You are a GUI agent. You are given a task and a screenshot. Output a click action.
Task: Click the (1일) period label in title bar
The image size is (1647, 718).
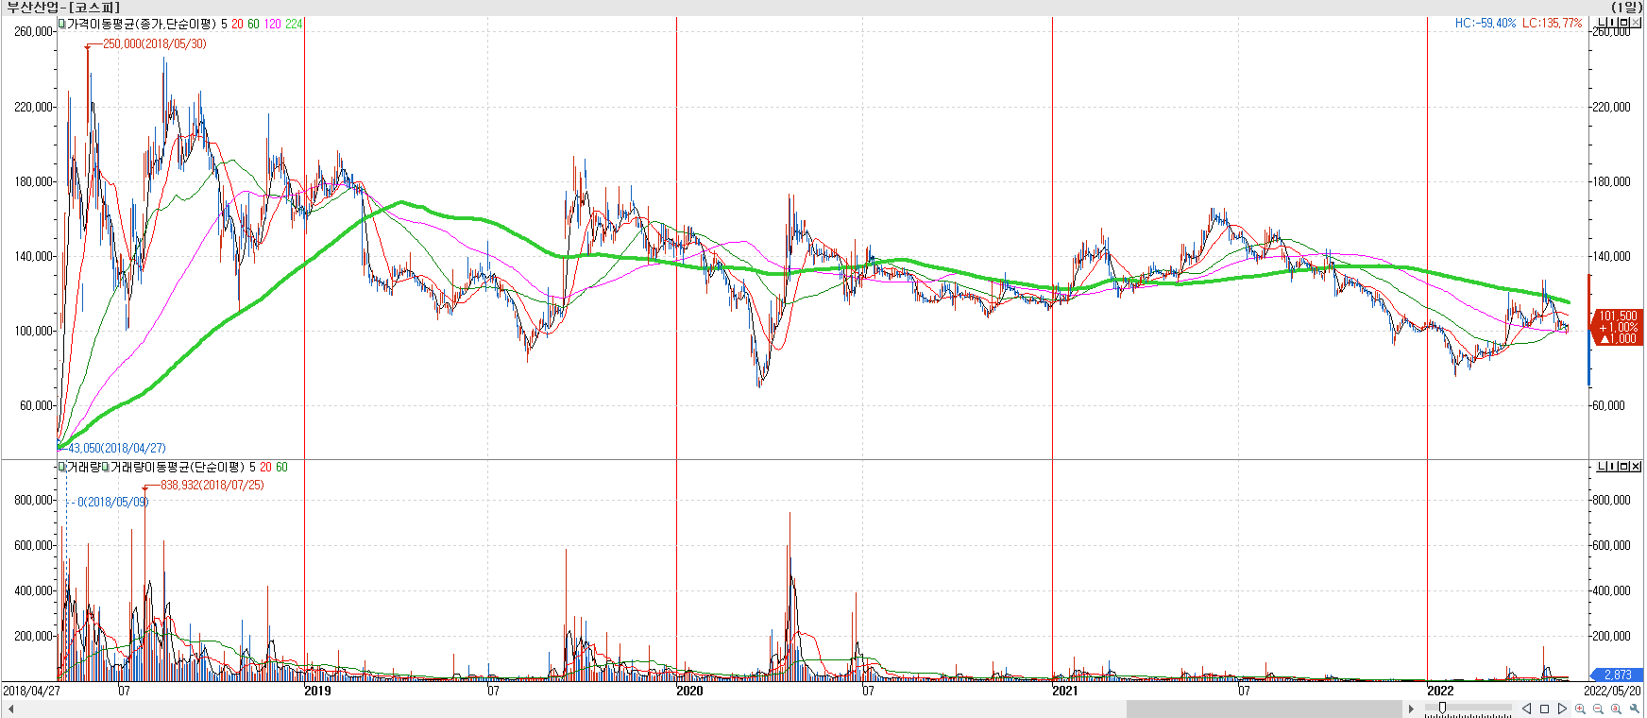(x=1626, y=8)
